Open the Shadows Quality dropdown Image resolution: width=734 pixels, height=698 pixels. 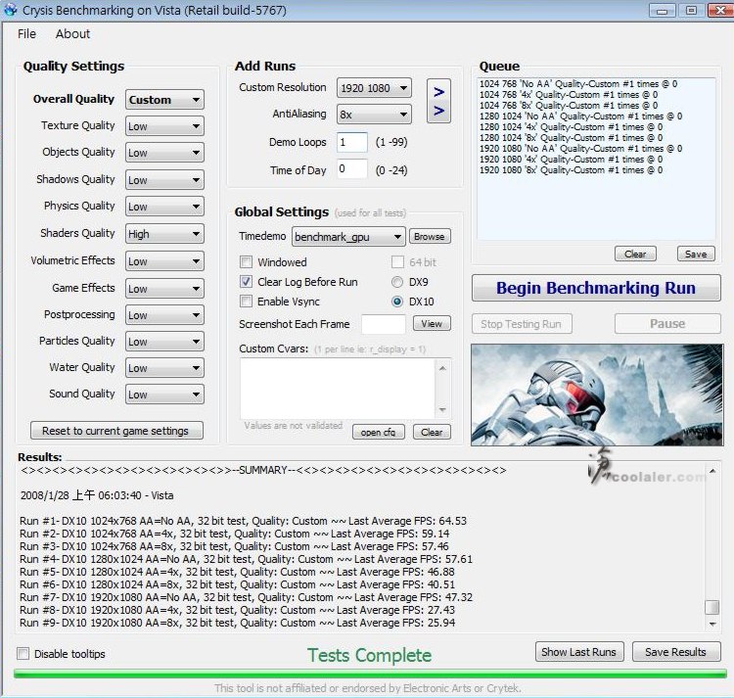(x=164, y=180)
